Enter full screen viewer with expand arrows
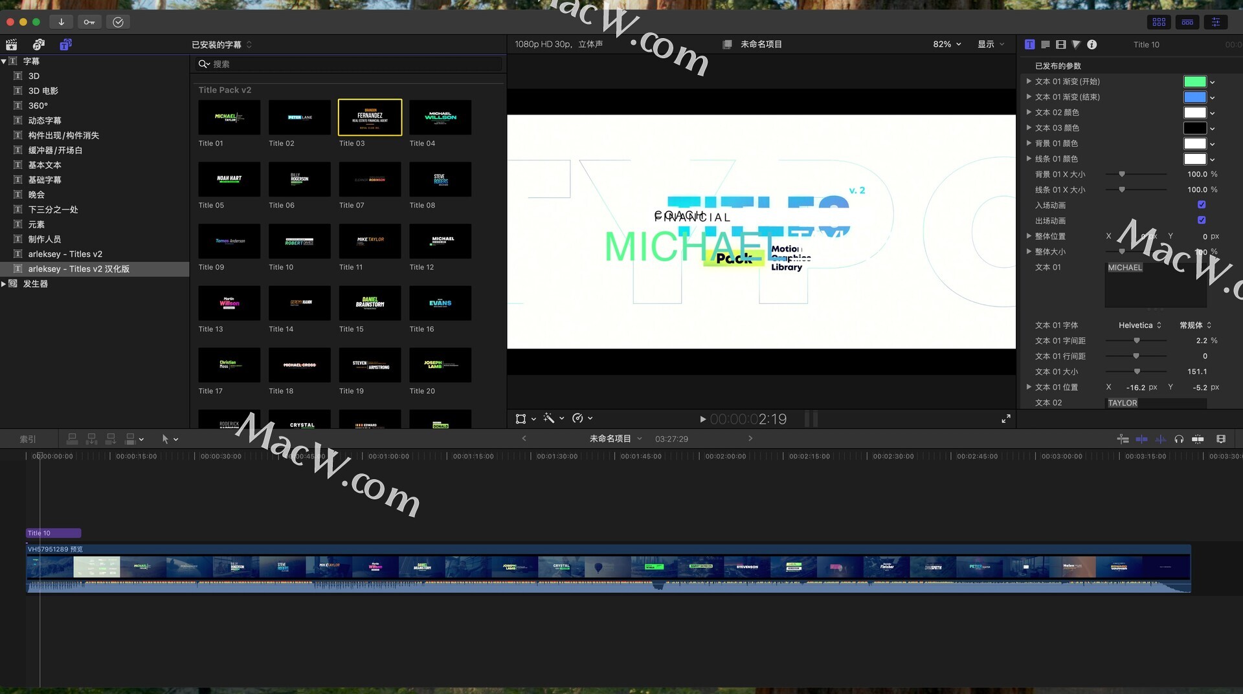The width and height of the screenshot is (1243, 694). pyautogui.click(x=1006, y=419)
